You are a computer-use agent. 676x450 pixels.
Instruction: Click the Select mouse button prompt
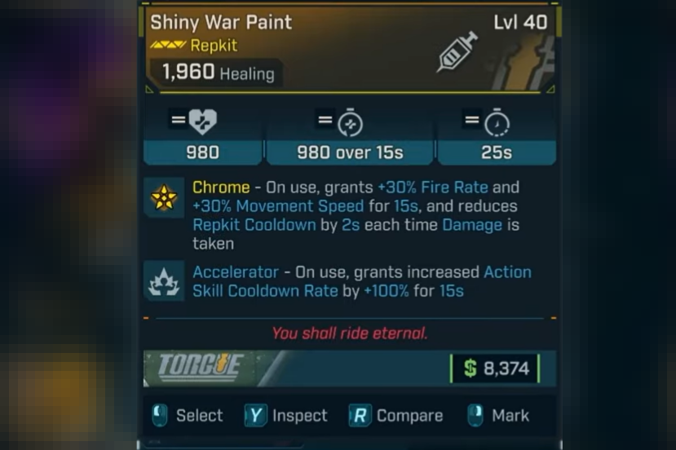(x=188, y=416)
